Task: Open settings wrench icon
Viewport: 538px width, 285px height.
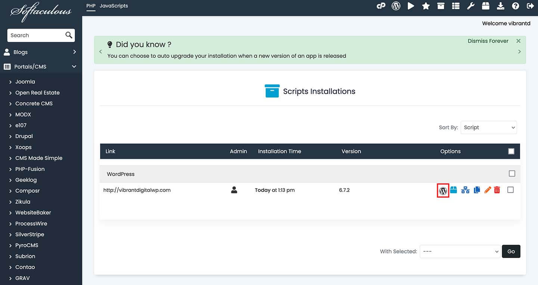Action: pyautogui.click(x=471, y=6)
